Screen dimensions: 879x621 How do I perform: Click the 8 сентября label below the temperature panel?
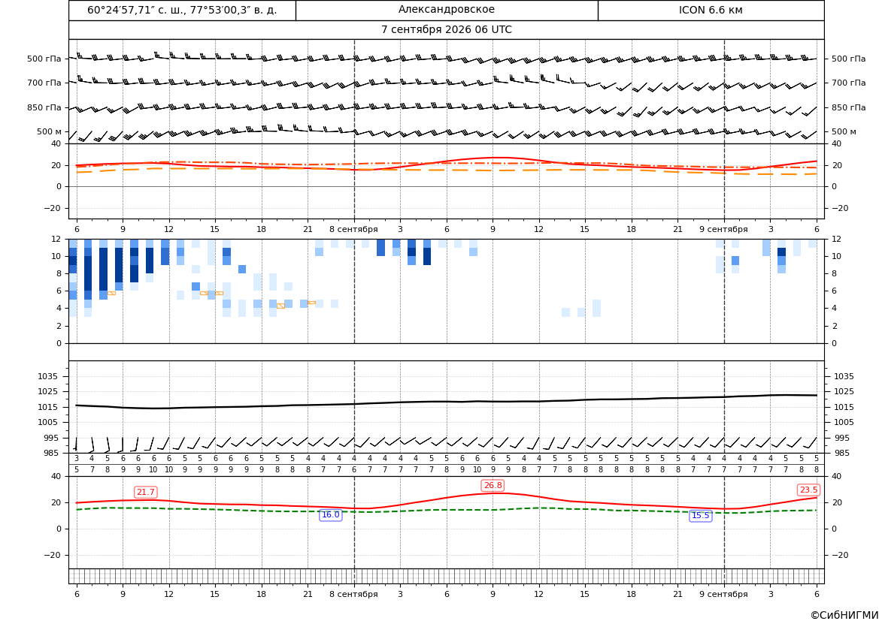[353, 230]
